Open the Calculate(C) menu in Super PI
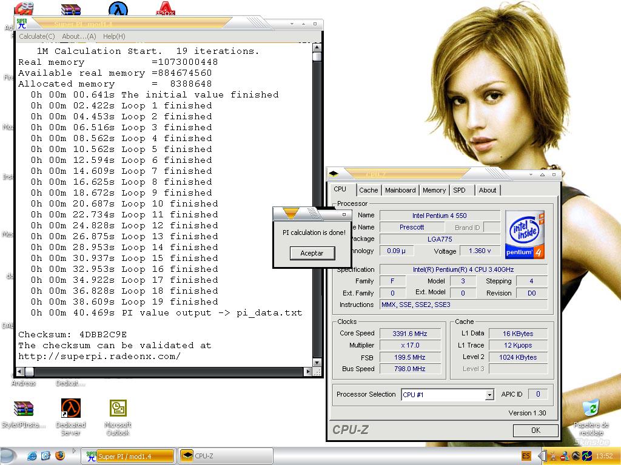The image size is (621, 465). (36, 36)
